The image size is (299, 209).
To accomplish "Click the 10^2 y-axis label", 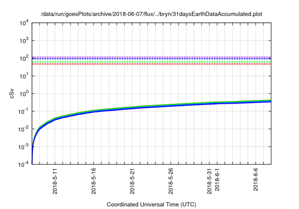I will pyautogui.click(x=24, y=58).
